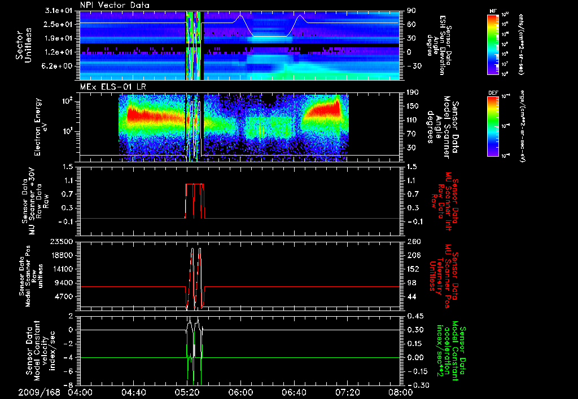The height and width of the screenshot is (399, 578).
Task: Click the "Sector Unitless" axis title
Action: tap(24, 45)
